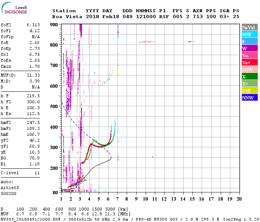Click the 500200 version number
The image size is (260, 222).
(9, 194)
